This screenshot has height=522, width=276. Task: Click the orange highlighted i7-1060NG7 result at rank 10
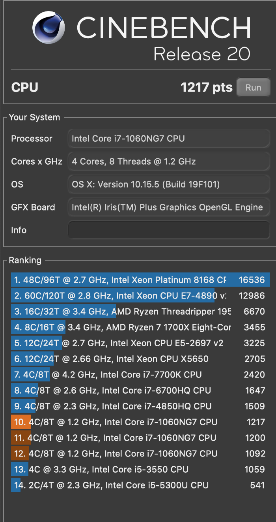click(138, 422)
